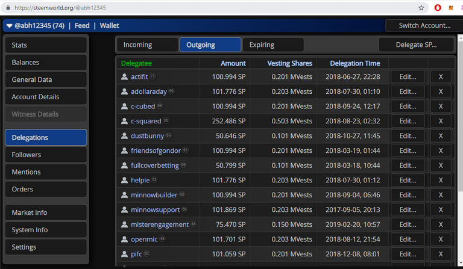Viewport: 463px width, 269px height.
Task: Open Followers in sidebar
Action: pos(46,155)
